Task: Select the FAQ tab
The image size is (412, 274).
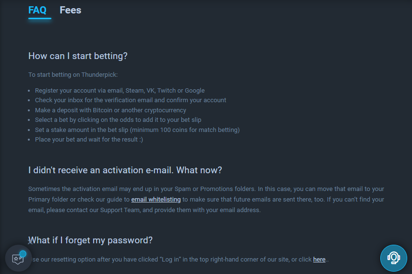Action: 37,10
